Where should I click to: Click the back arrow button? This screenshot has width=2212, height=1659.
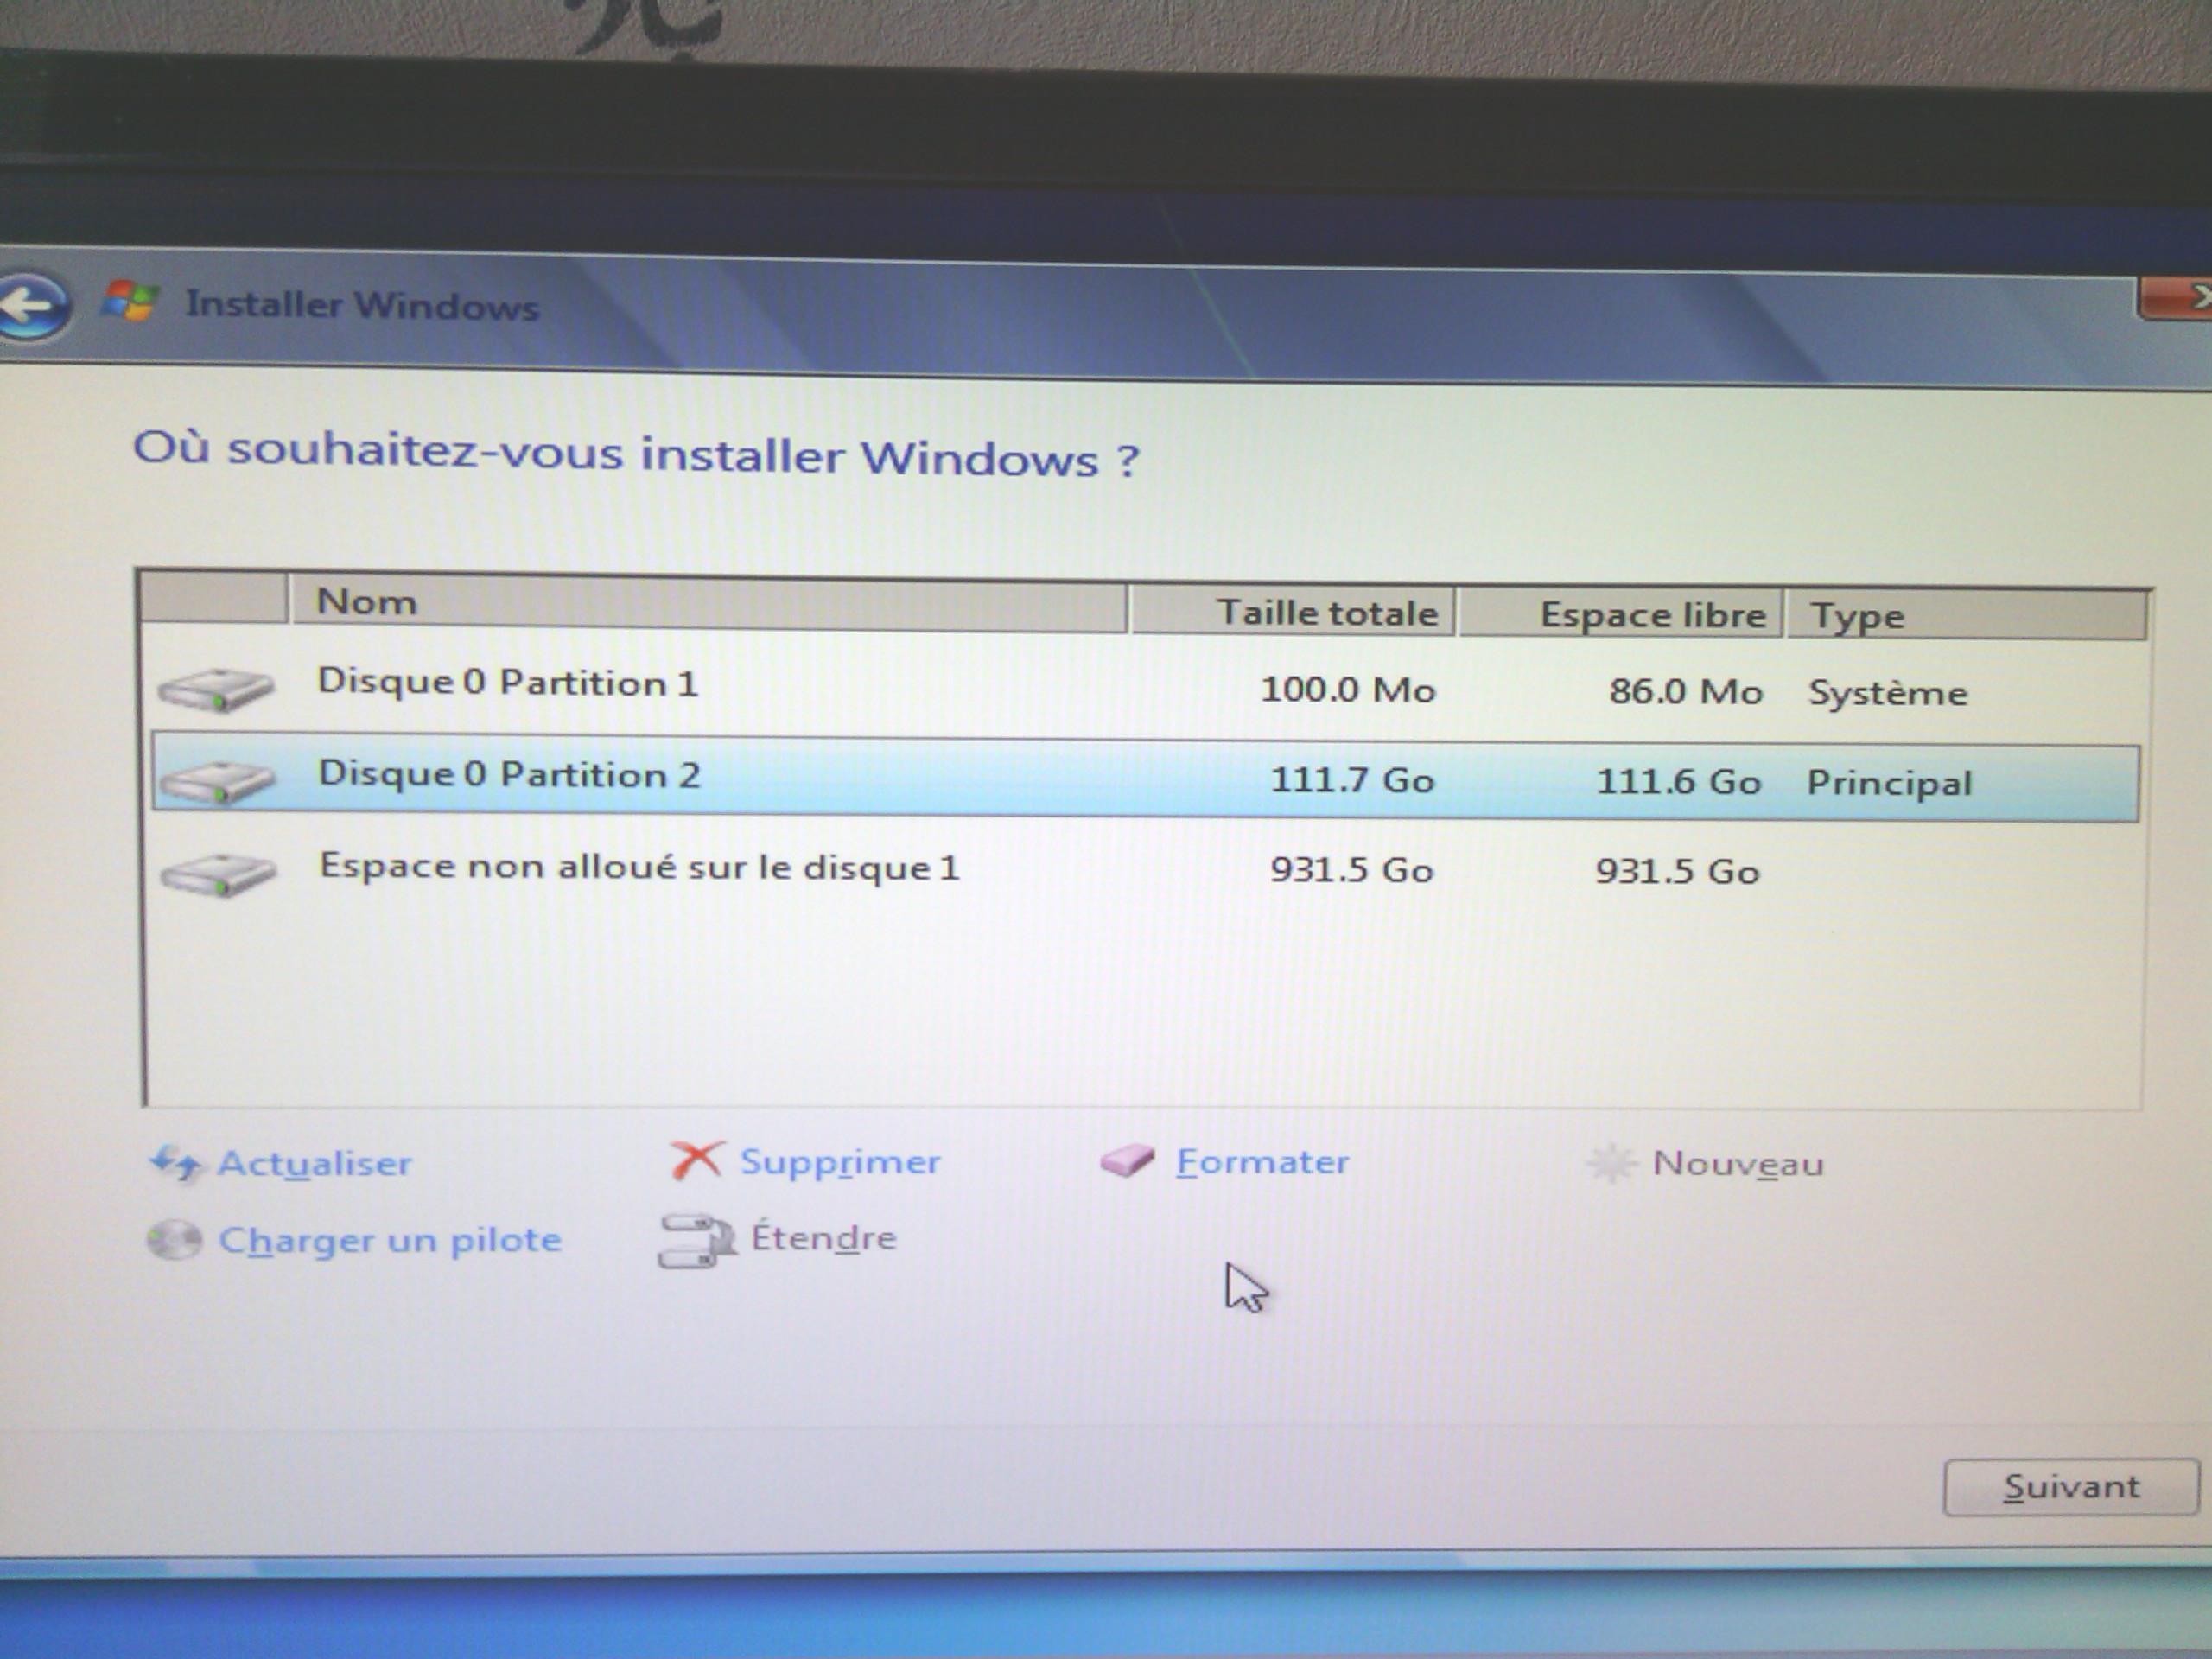click(32, 305)
